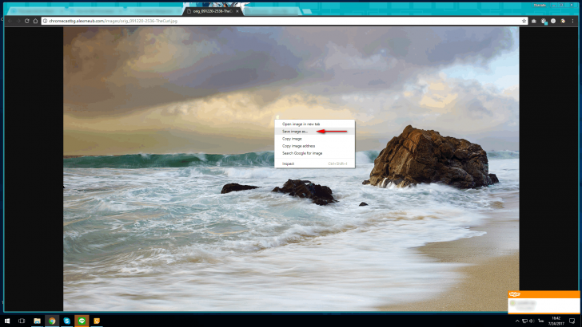Close the orig_091220 image tab

coord(237,11)
